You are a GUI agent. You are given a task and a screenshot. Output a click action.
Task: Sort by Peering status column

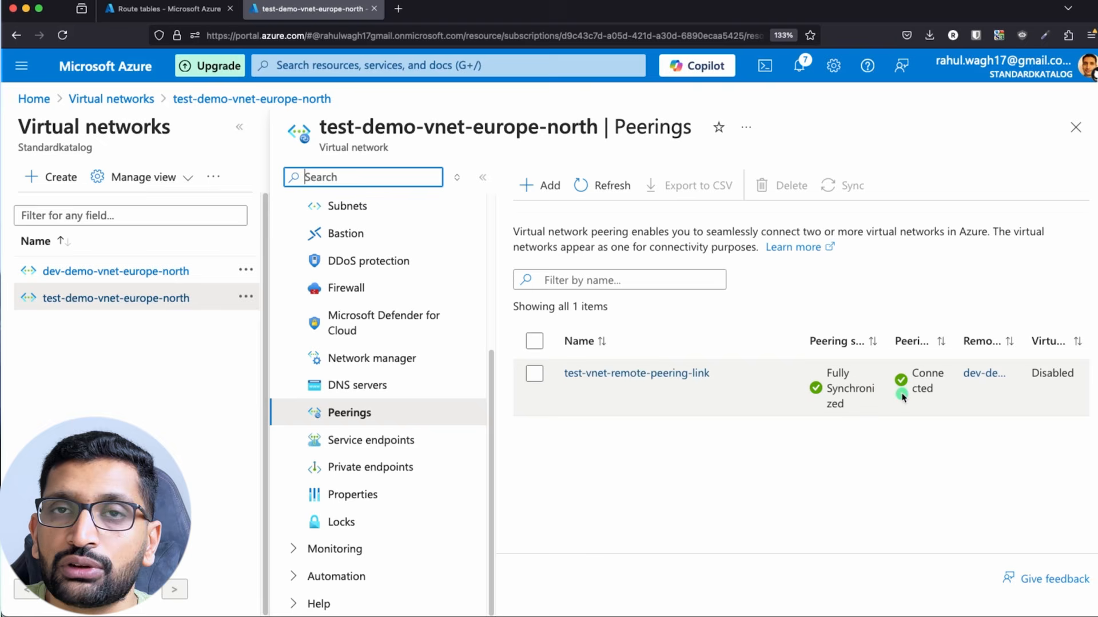click(x=843, y=341)
